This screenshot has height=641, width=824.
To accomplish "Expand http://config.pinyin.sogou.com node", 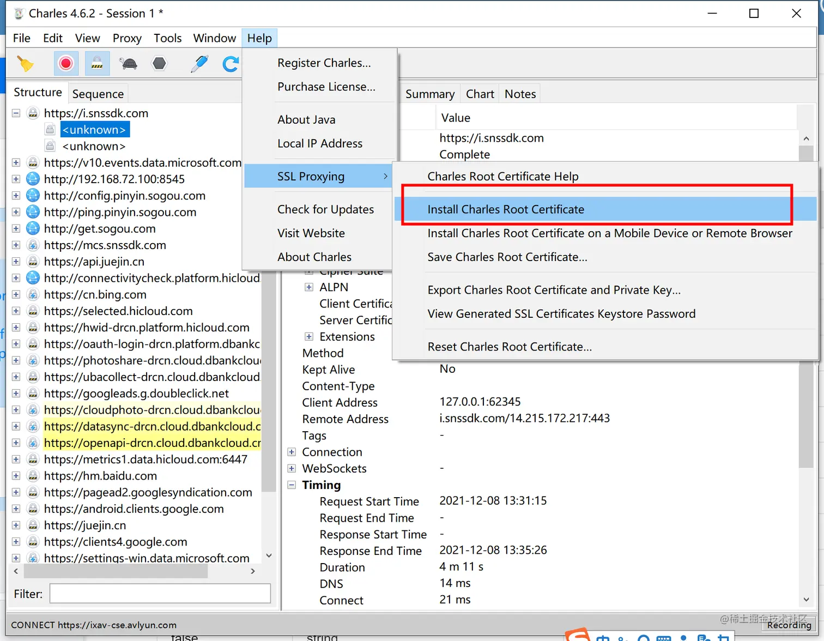I will pos(16,196).
